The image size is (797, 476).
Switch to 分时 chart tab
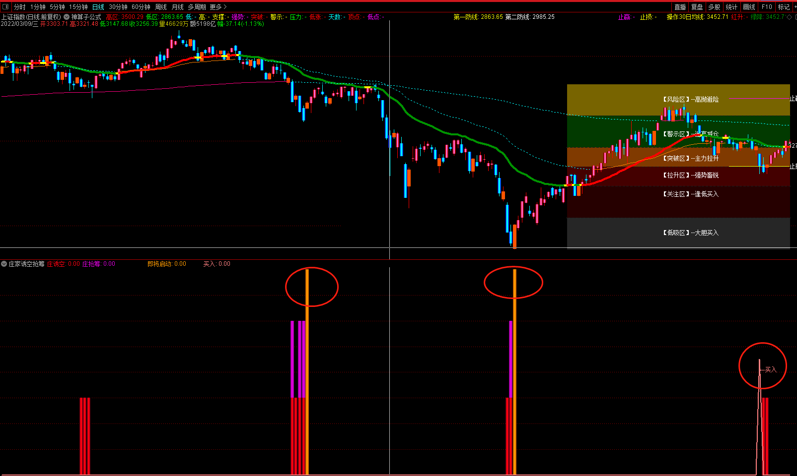(19, 7)
